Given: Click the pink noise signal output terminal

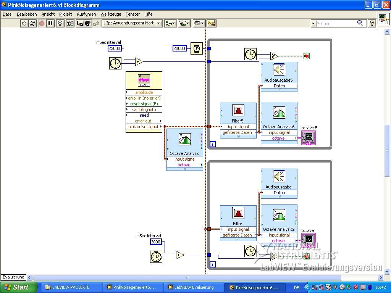Looking at the screenshot, I should tap(144, 127).
